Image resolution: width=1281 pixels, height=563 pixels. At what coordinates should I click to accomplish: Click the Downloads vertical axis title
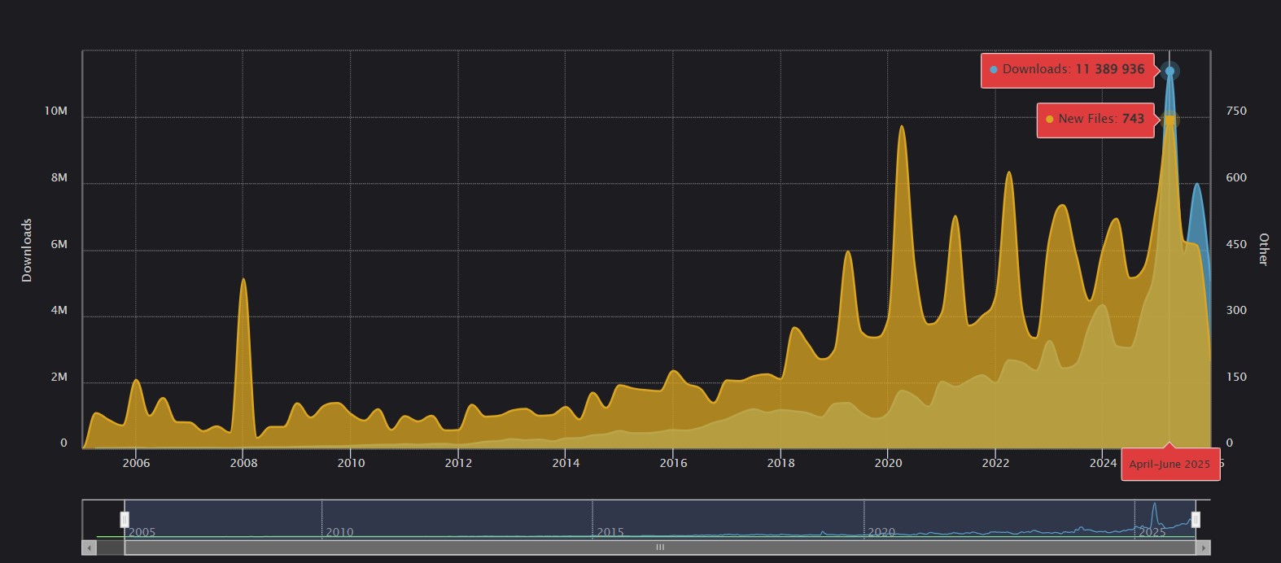(27, 250)
